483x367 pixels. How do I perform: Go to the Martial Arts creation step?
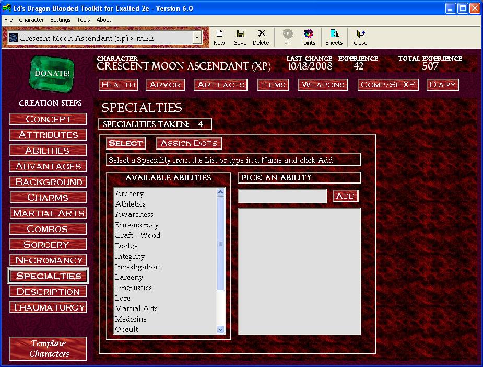tap(48, 213)
